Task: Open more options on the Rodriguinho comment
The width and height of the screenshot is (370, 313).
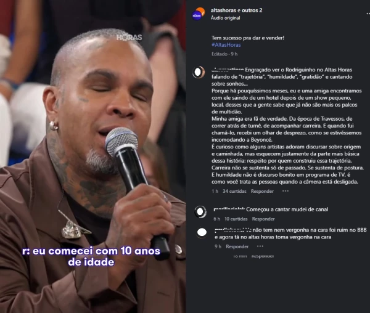Action: tap(286, 191)
